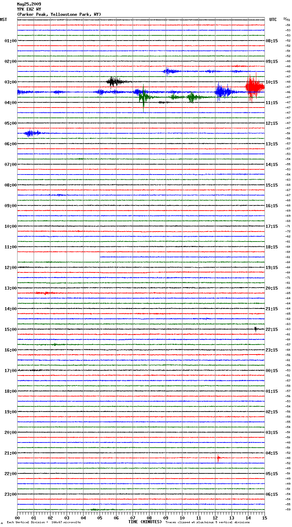This screenshot has width=292, height=527.
Task: Click minute tick label 10 on bottom axis
Action: pyautogui.click(x=182, y=518)
